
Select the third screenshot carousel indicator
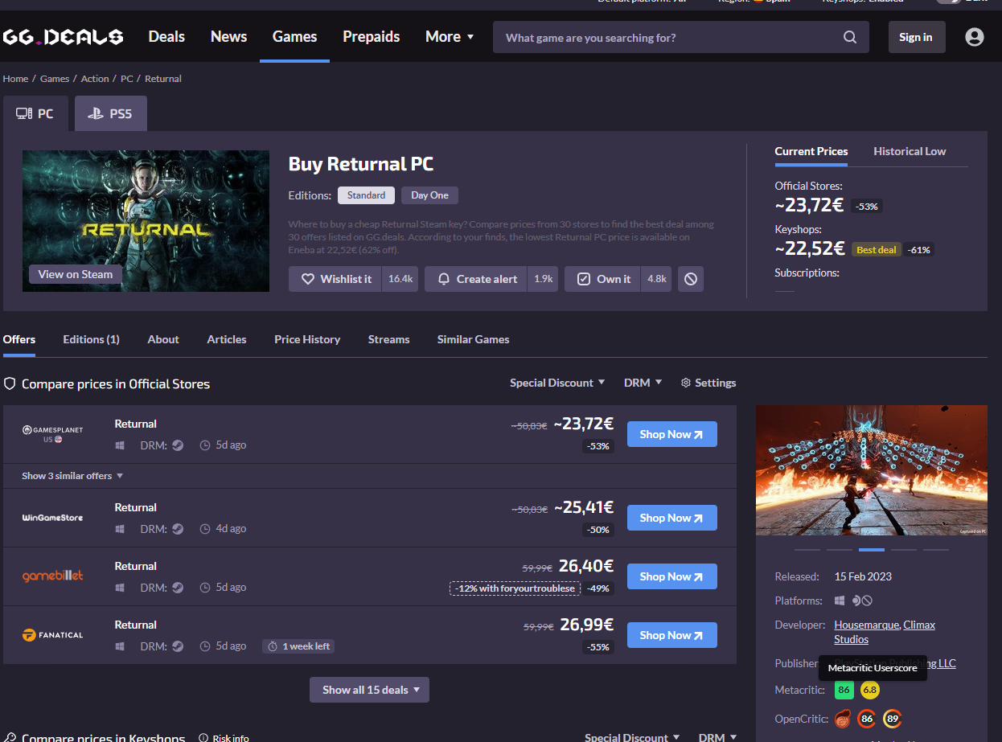point(871,550)
